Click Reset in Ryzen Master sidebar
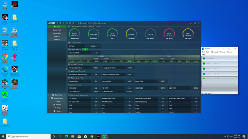The image size is (248, 139). 57,101
